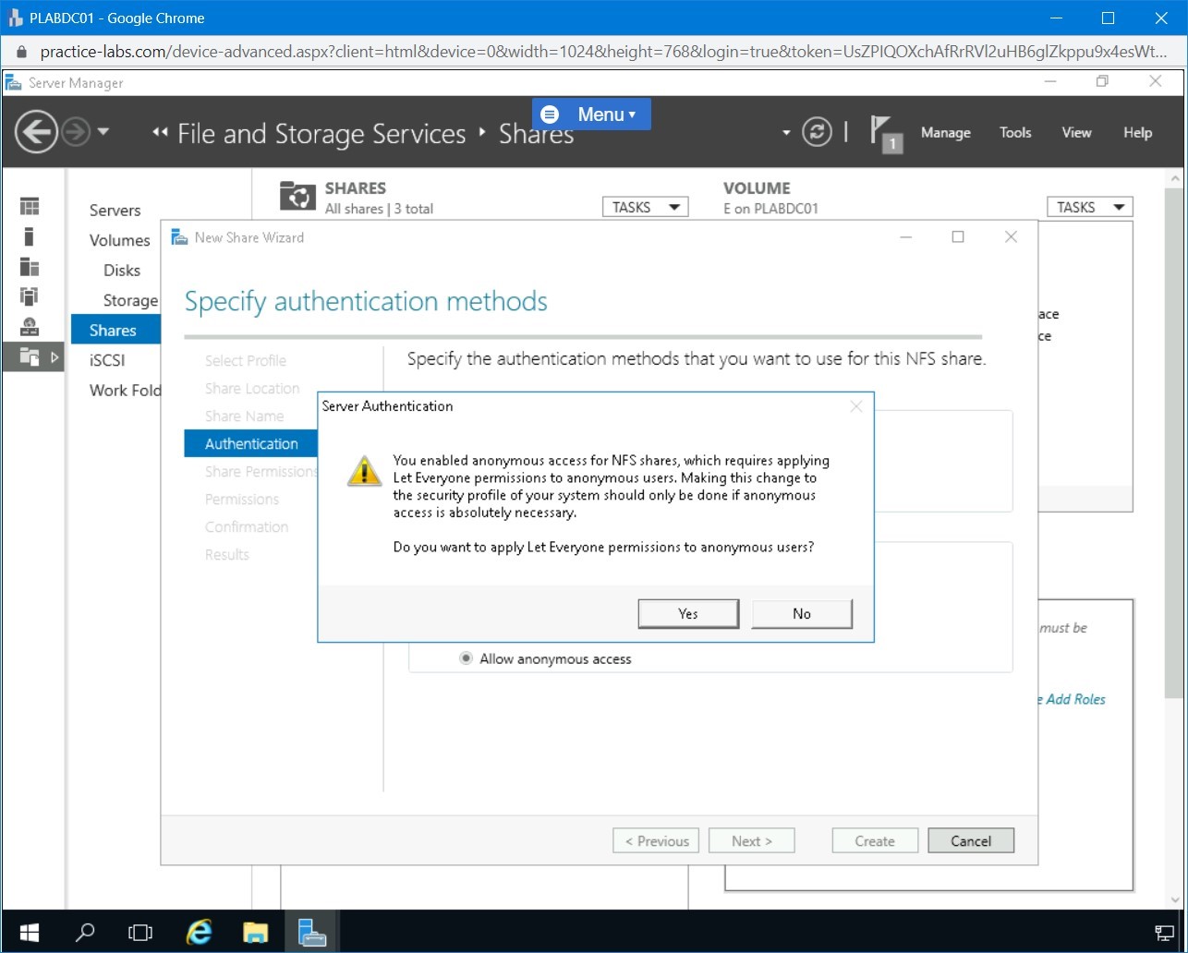1188x953 pixels.
Task: Open the View menu
Action: point(1076,133)
